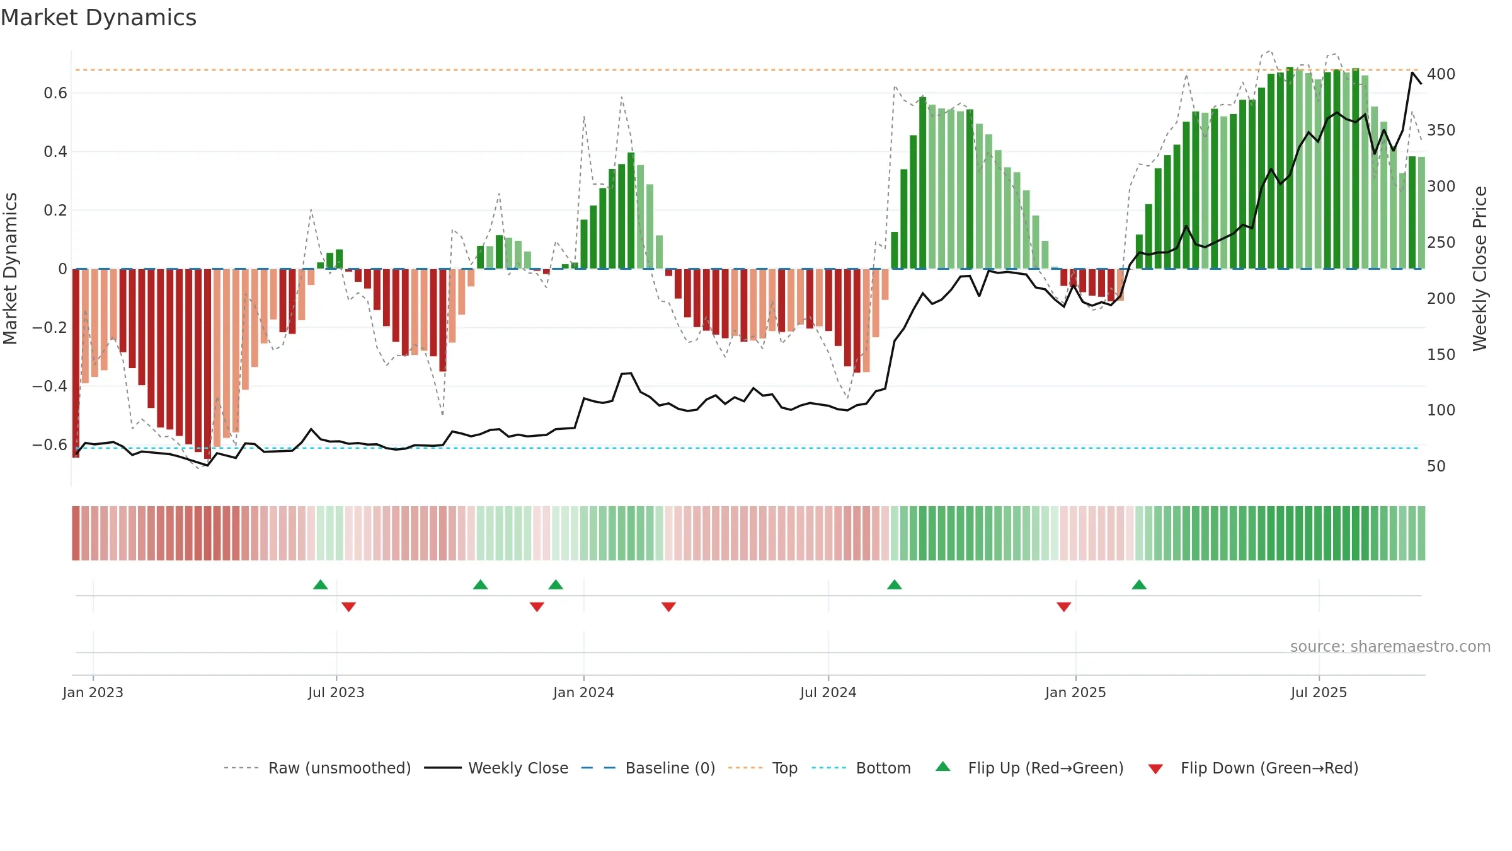Click the Weekly Close Price axis title
1512x851 pixels.
(x=1480, y=269)
